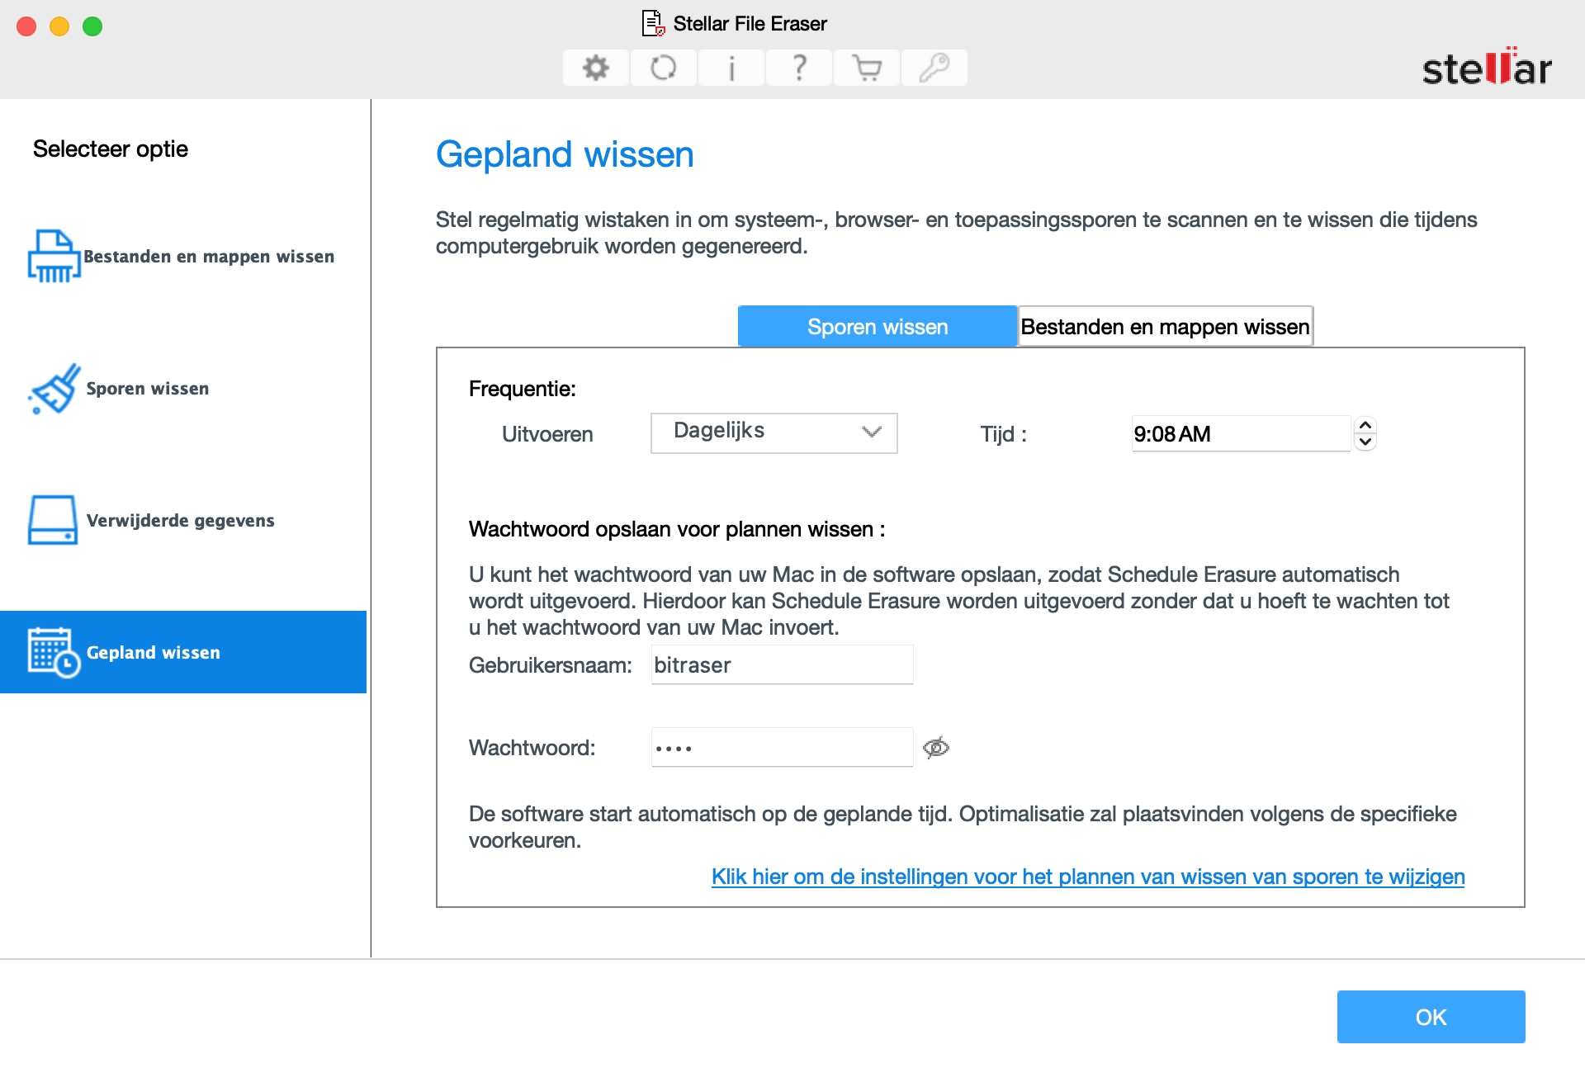The image size is (1585, 1073).
Task: Click the 'Frequentie:' label
Action: (523, 388)
